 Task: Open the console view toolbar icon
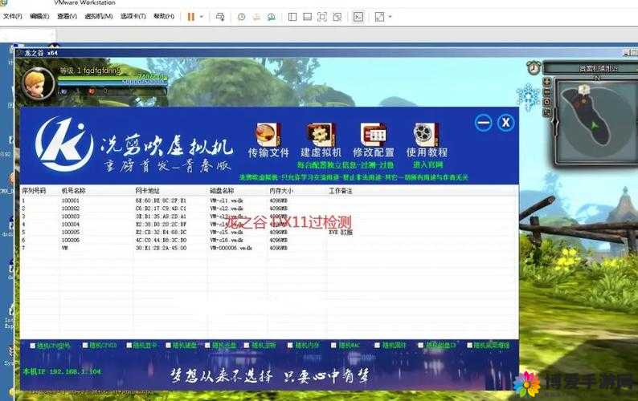358,17
